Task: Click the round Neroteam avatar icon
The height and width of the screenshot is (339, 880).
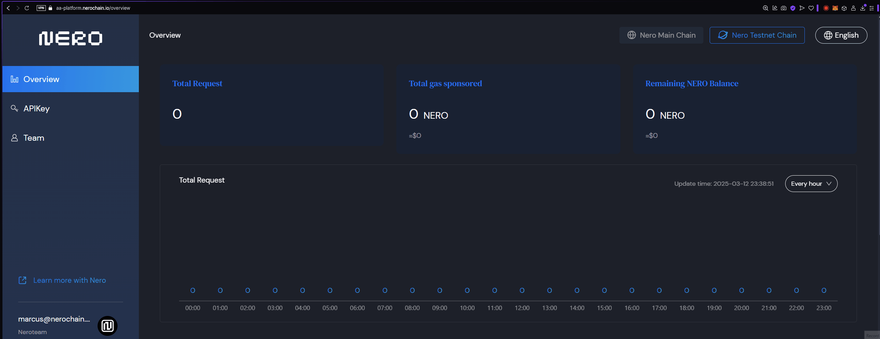Action: click(x=107, y=326)
